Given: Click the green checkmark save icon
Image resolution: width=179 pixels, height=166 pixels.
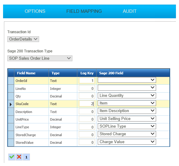Looking at the screenshot, I should tap(12, 157).
